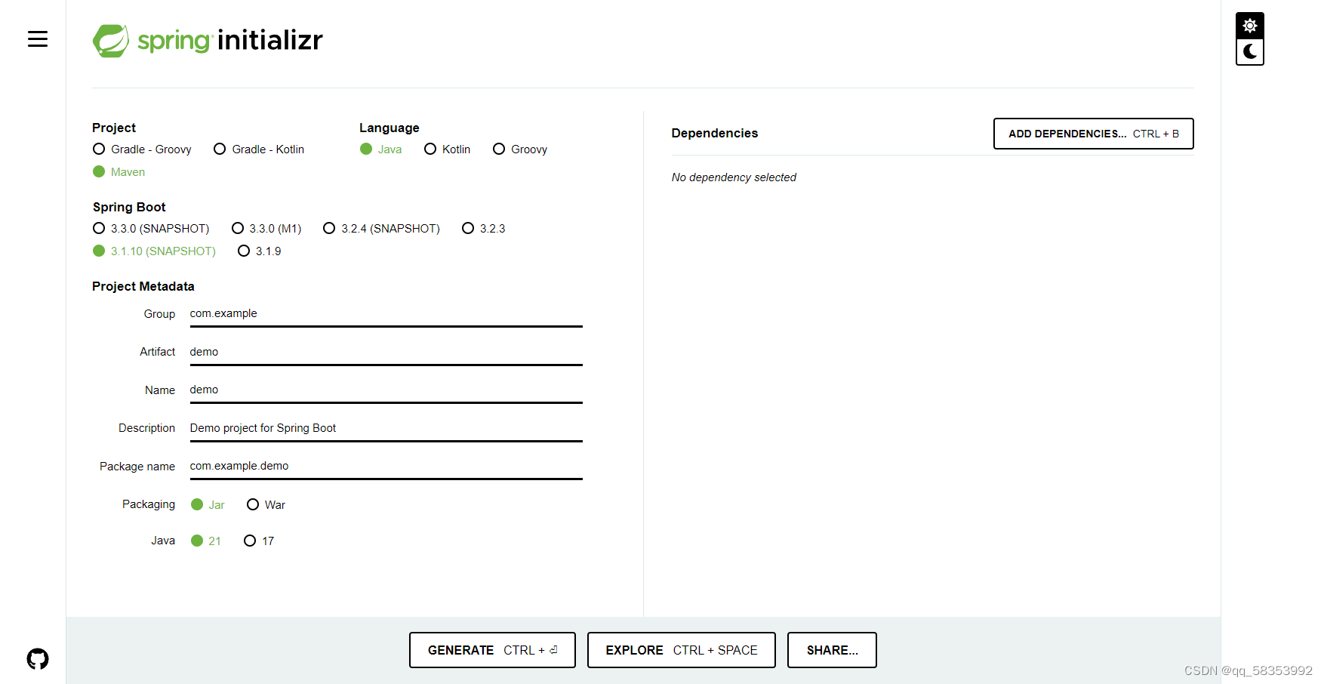Click the Generate button
The image size is (1324, 684).
pyautogui.click(x=492, y=650)
